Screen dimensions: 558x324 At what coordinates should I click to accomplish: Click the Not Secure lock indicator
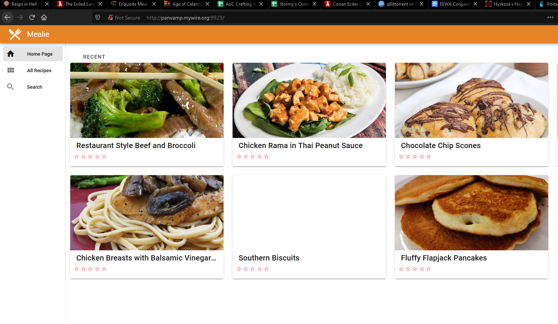click(111, 17)
